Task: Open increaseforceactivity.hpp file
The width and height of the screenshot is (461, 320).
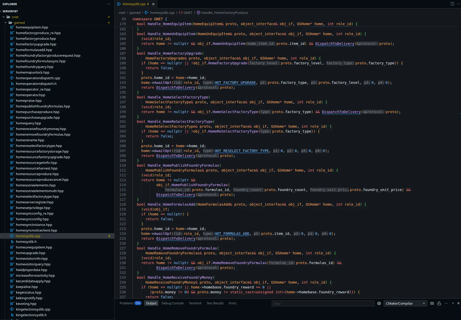Action: [35, 275]
